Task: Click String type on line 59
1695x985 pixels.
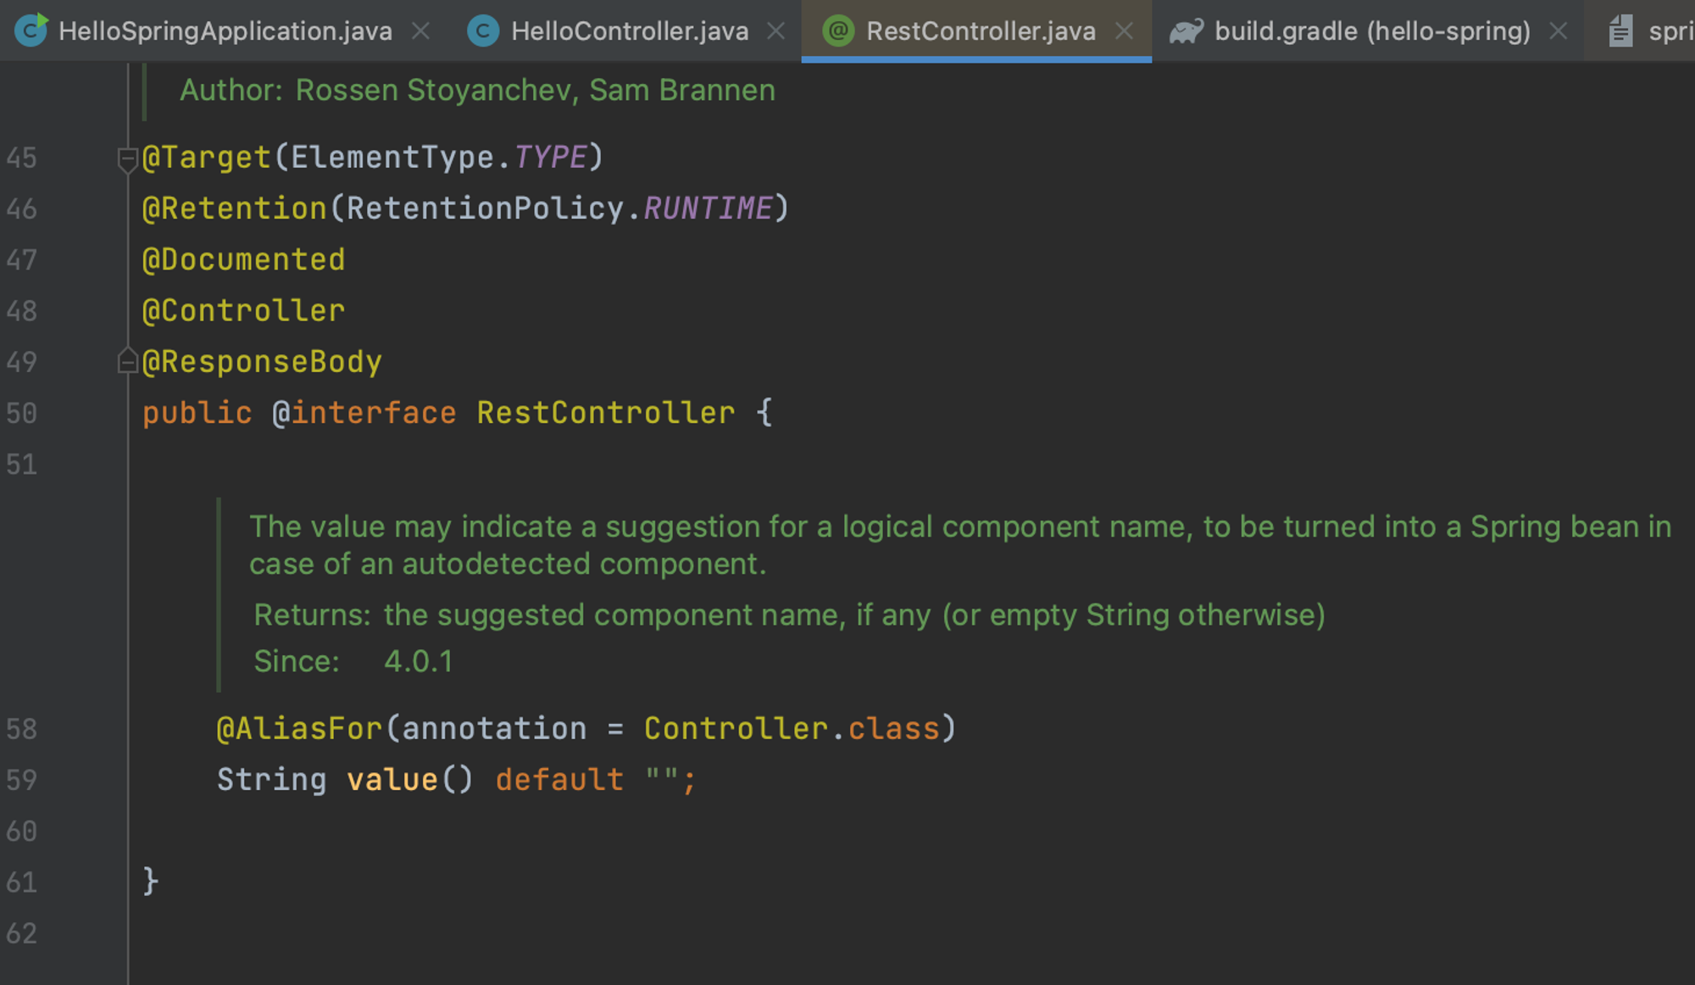Action: tap(271, 780)
